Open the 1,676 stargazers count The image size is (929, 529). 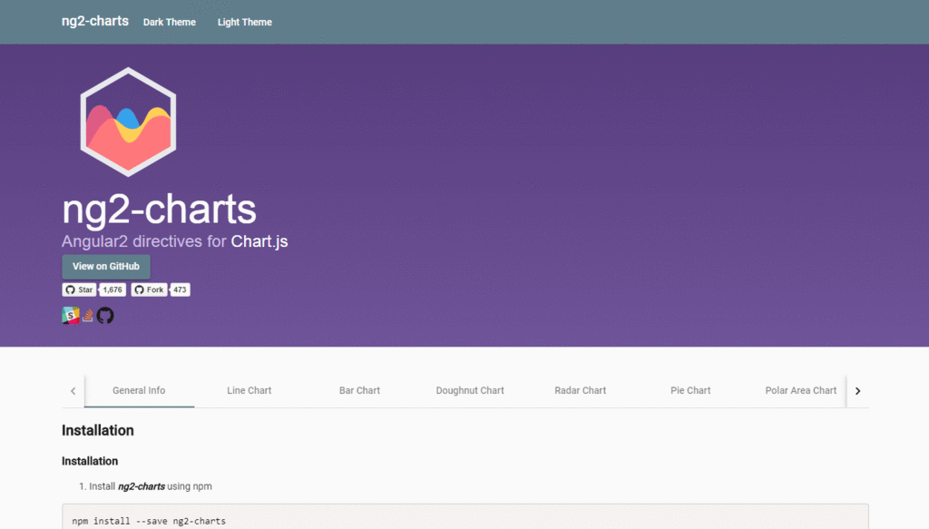[x=112, y=289]
